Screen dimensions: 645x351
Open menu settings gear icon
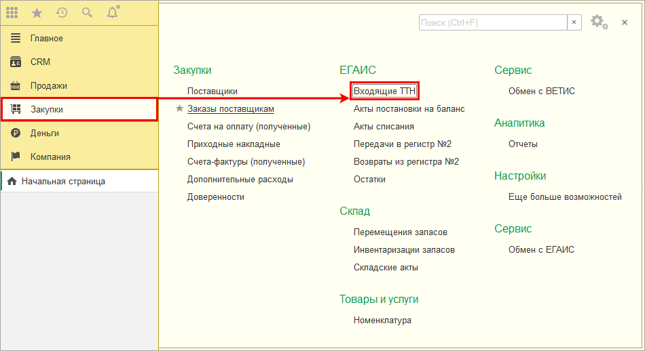(x=599, y=22)
